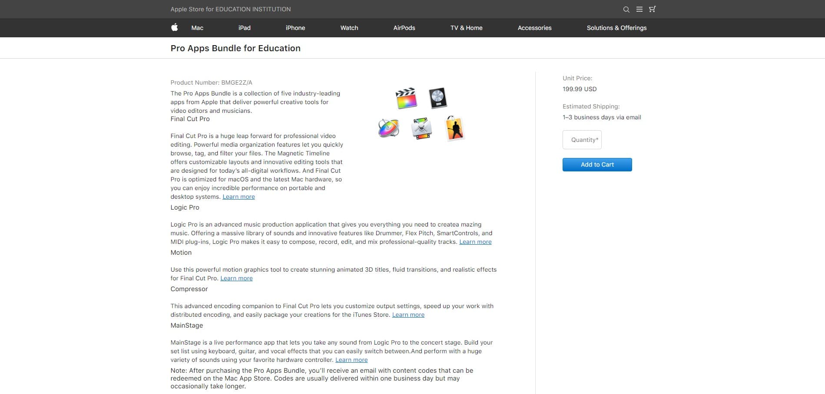Click the Pro Apps Bundle for Education title
The height and width of the screenshot is (394, 825).
[235, 48]
